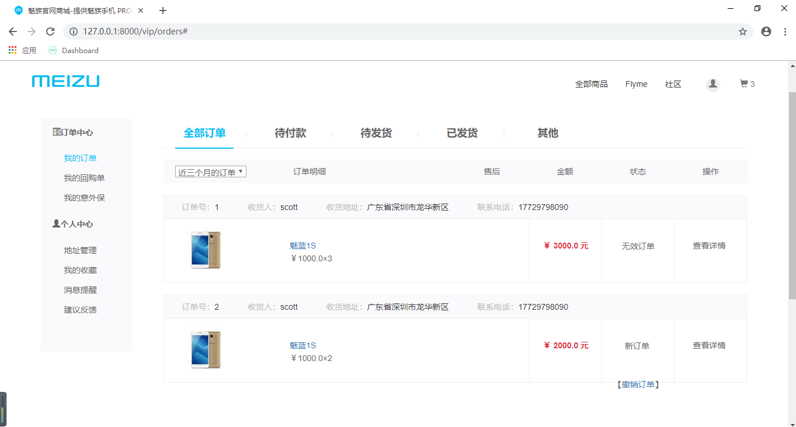796x427 pixels.
Task: Click 订单号 1 in first order header
Action: pyautogui.click(x=200, y=207)
